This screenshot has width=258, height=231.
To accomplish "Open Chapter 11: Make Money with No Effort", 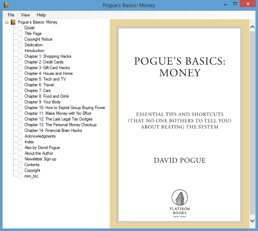I will tap(58, 113).
